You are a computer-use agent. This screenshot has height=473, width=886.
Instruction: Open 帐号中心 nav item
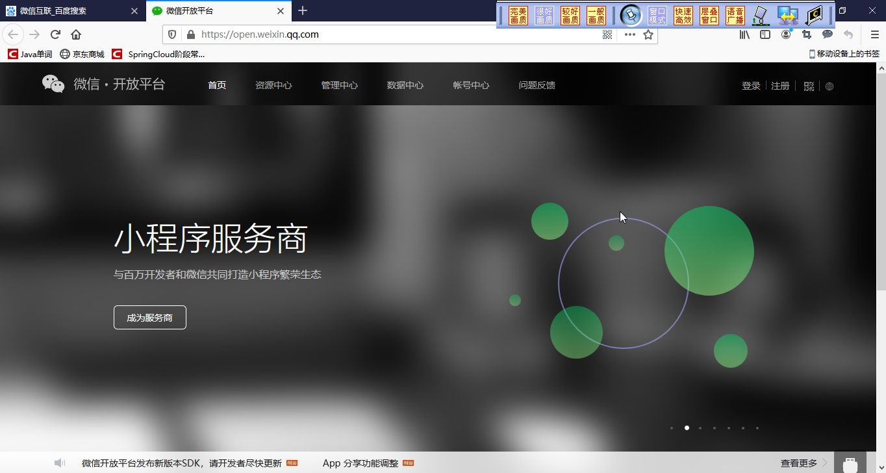pyautogui.click(x=471, y=85)
